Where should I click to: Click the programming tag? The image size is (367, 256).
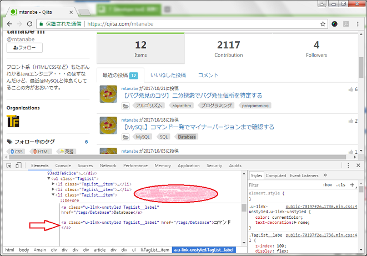point(255,106)
